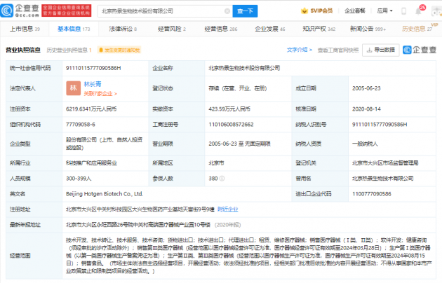
Task: Open the 企业套餐 menu item
Action: [x=355, y=11]
